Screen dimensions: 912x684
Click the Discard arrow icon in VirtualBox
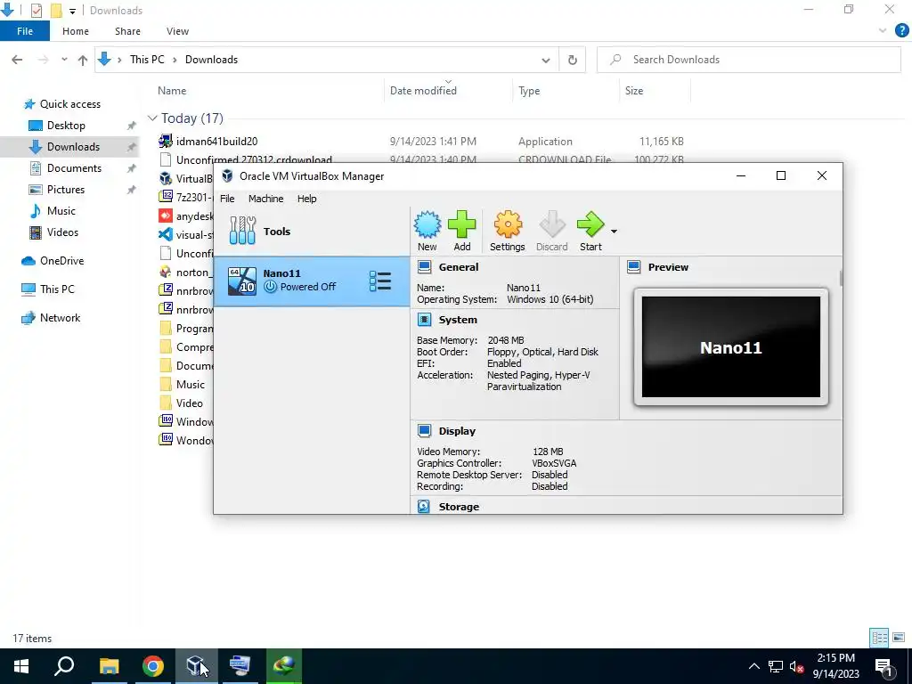551,231
